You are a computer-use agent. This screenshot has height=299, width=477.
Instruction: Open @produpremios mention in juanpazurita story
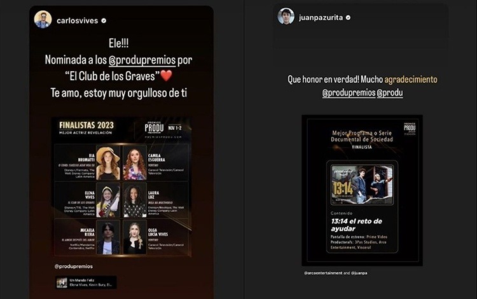[349, 93]
